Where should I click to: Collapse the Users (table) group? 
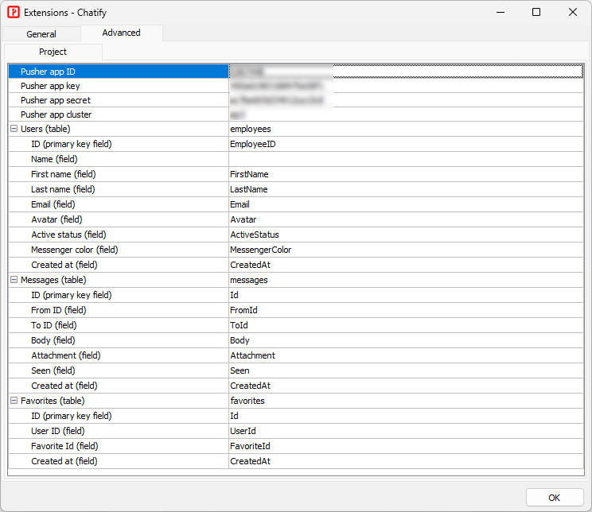(14, 129)
